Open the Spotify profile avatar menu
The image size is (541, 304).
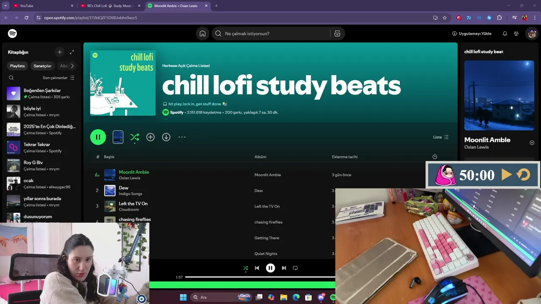pos(532,33)
